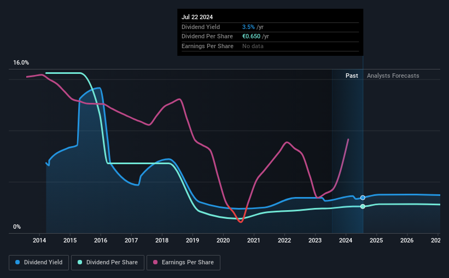The height and width of the screenshot is (278, 449).
Task: Click the 2023 x-axis label
Action: pos(315,240)
